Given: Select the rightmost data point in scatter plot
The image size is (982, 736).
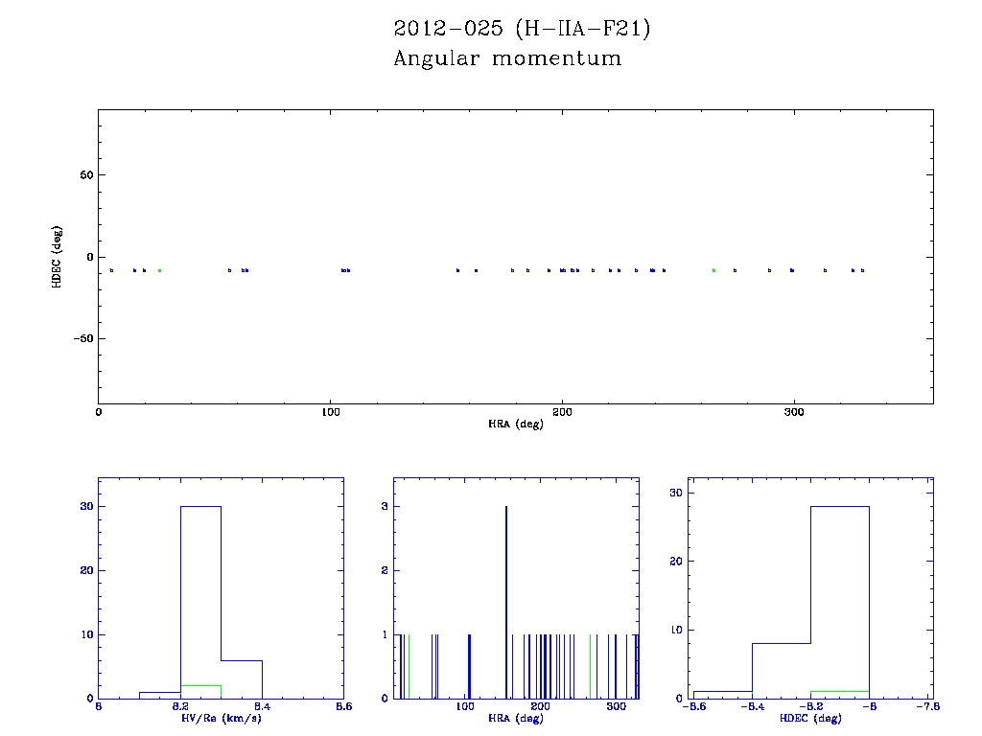Looking at the screenshot, I should point(863,270).
